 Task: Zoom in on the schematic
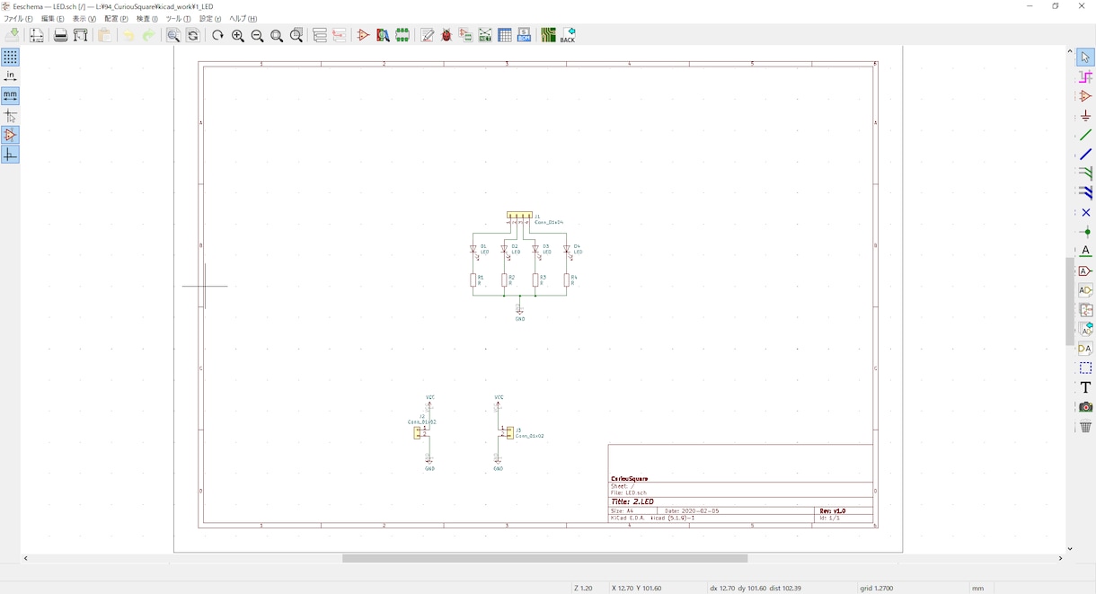pos(237,35)
